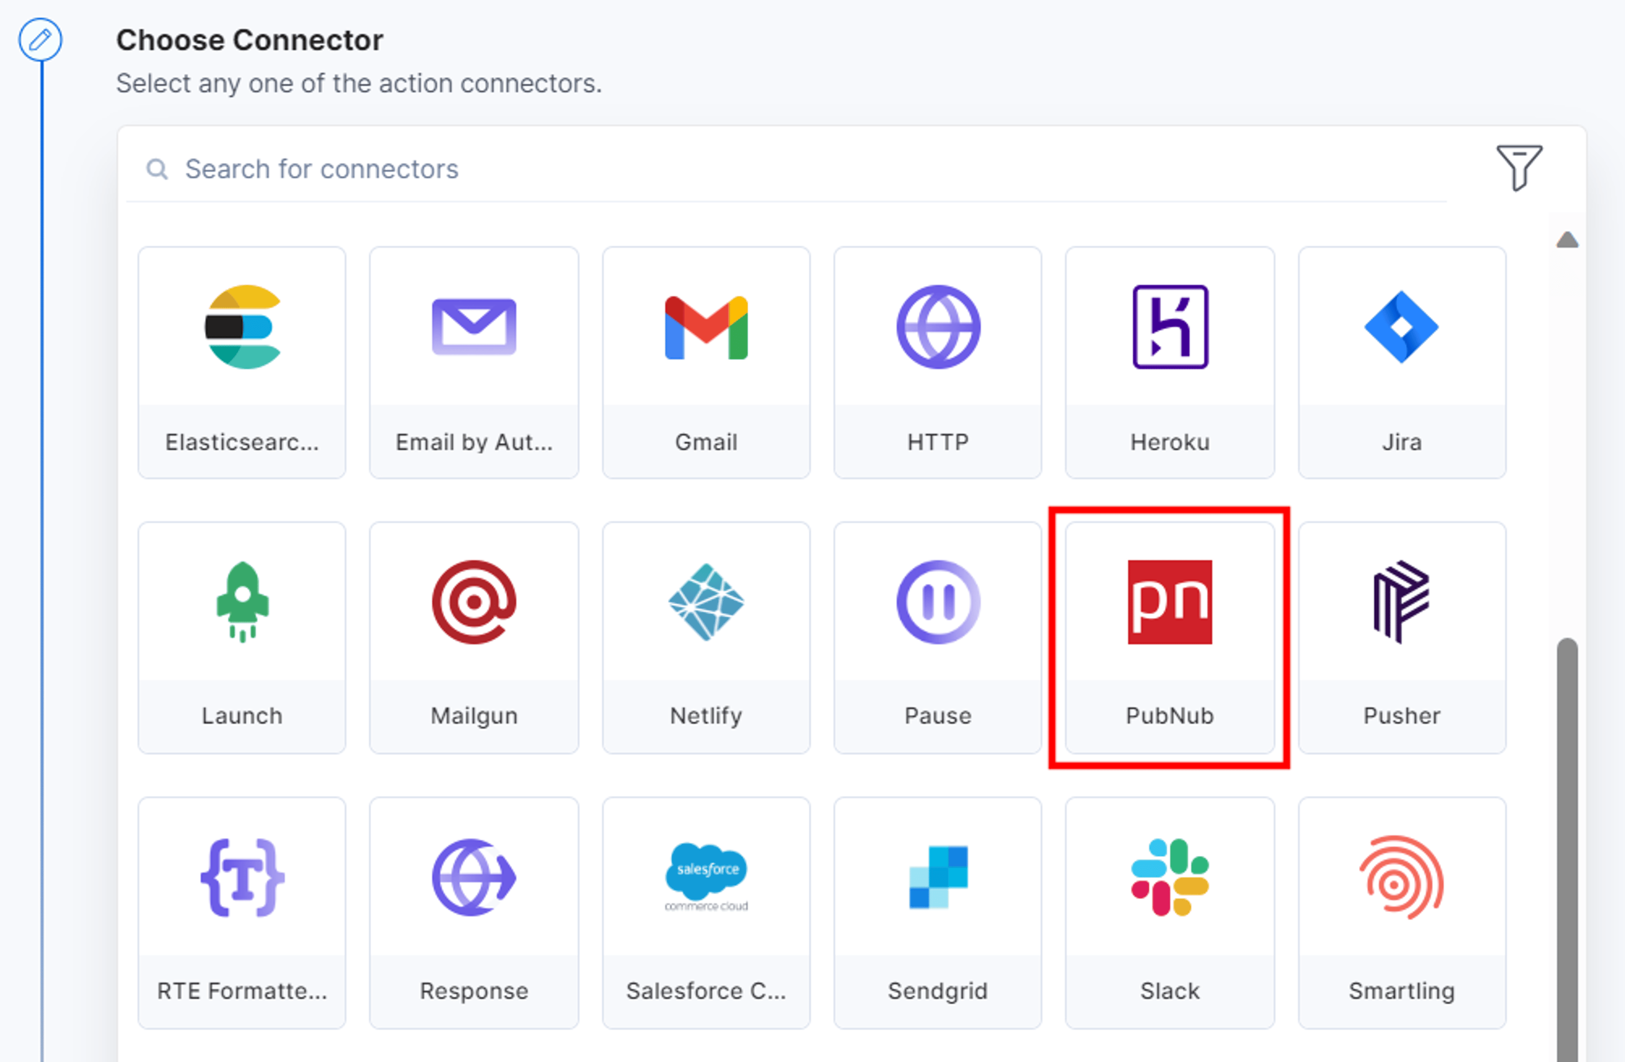Click the Pusher label text
The height and width of the screenshot is (1062, 1625).
pyautogui.click(x=1402, y=716)
